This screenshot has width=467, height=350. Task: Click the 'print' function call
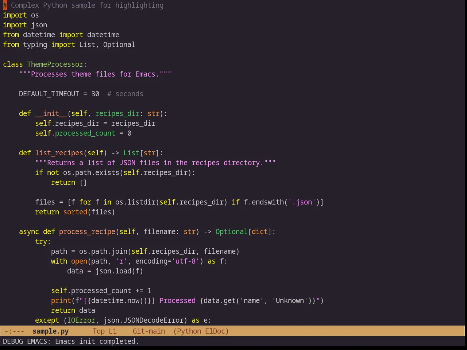pos(61,300)
